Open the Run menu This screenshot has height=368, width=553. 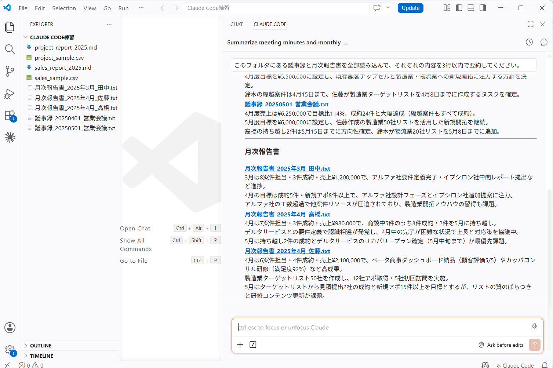coord(123,8)
